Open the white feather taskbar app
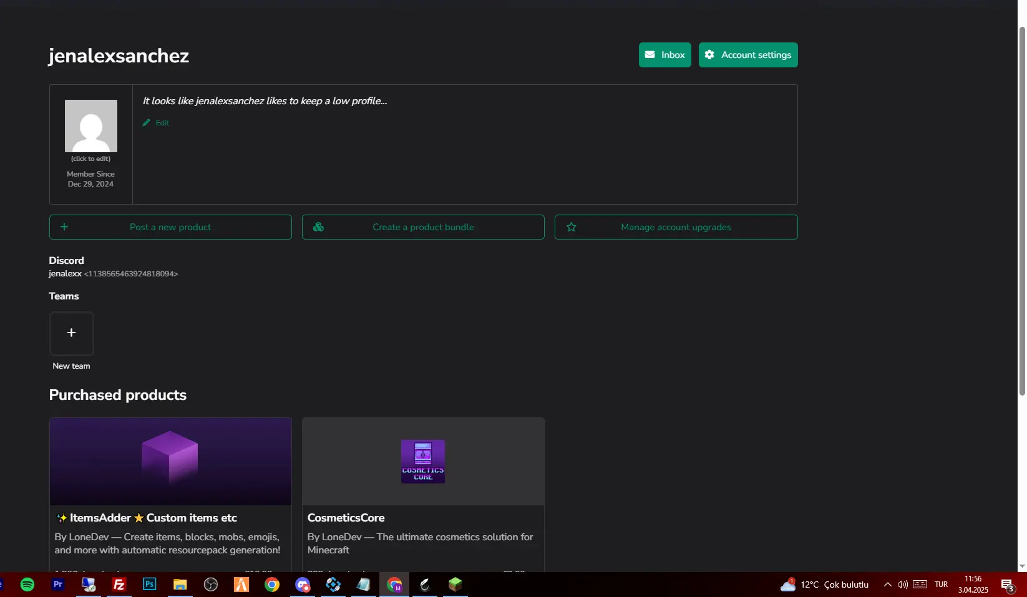 pos(425,585)
